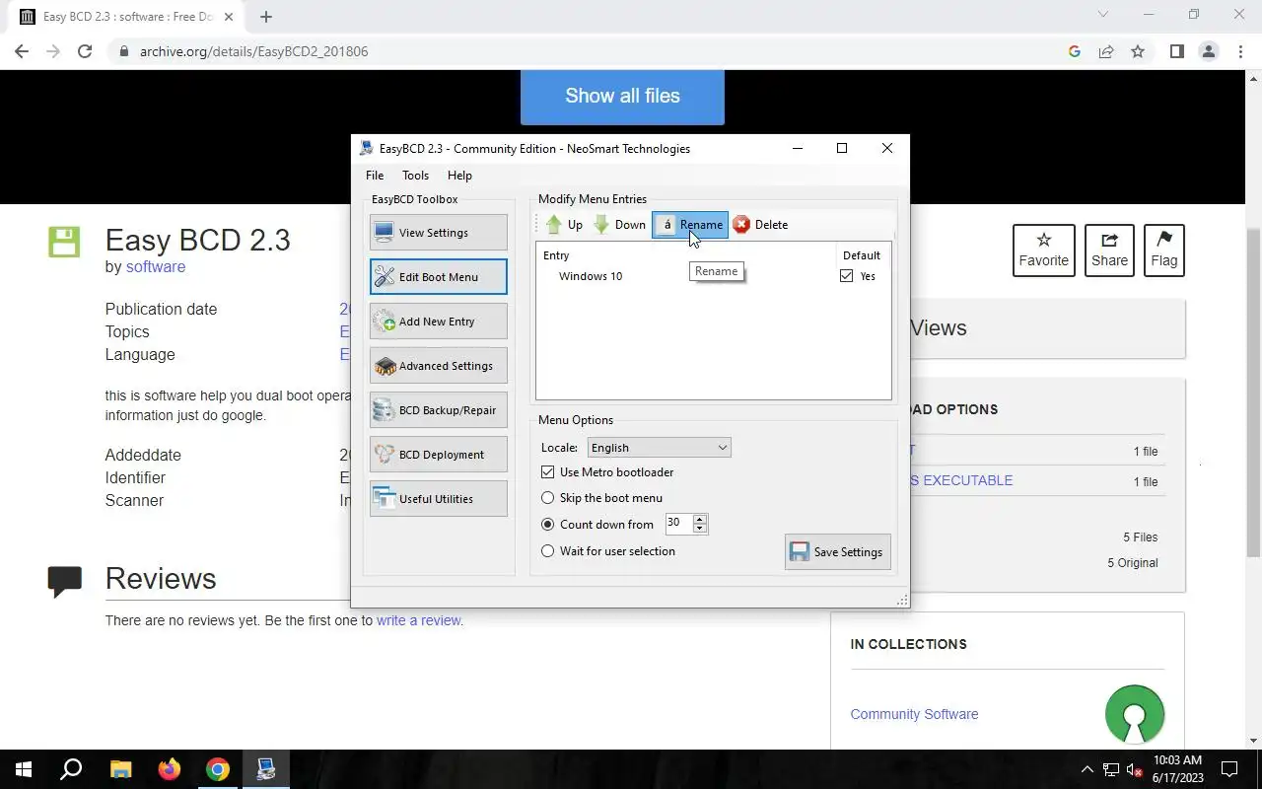Toggle Use Metro bootloader checkbox

tap(548, 472)
